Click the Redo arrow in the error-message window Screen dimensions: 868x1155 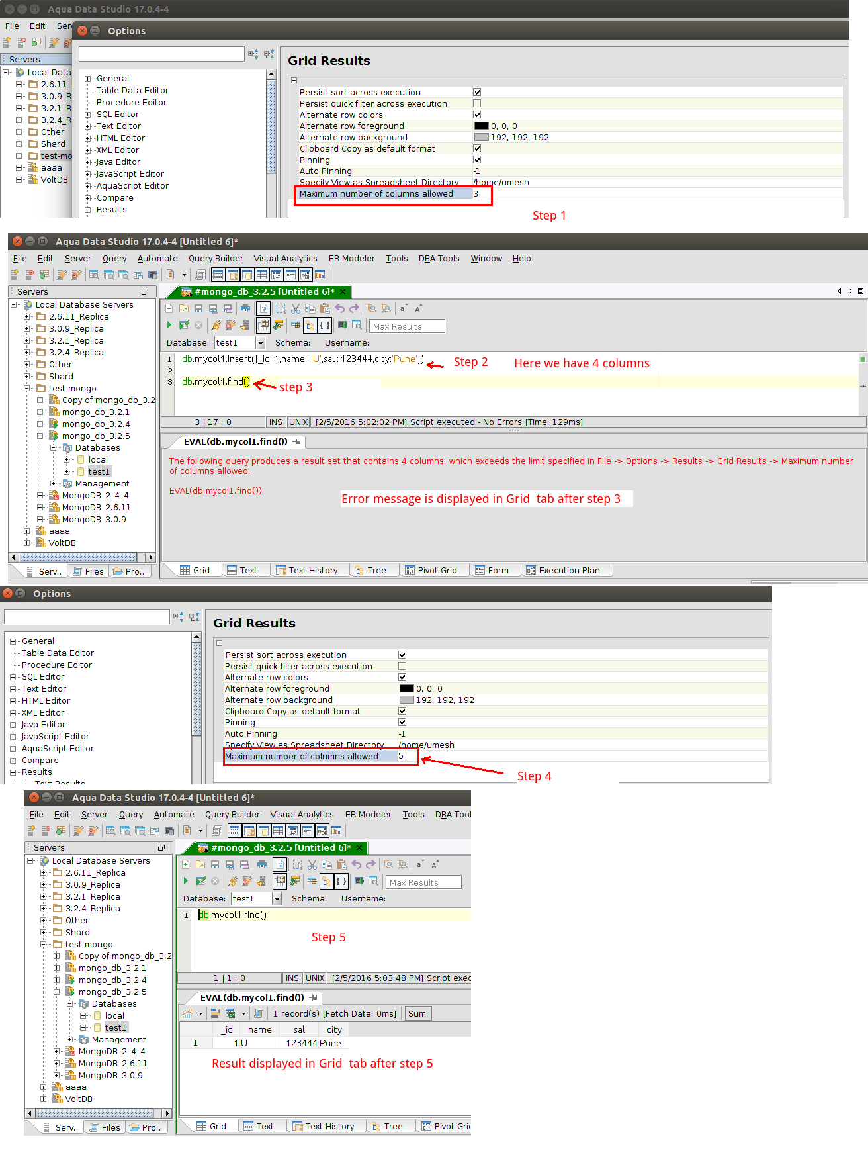click(x=354, y=308)
